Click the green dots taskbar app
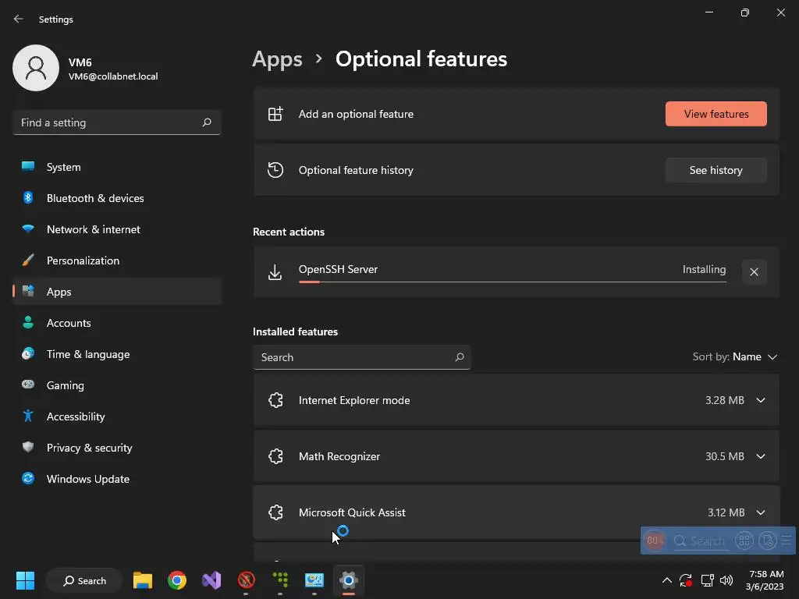The height and width of the screenshot is (599, 799). pyautogui.click(x=280, y=580)
